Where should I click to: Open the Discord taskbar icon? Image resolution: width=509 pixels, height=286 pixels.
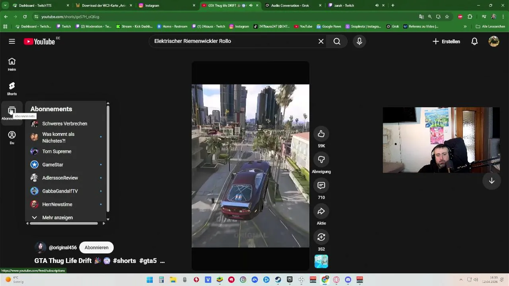click(x=348, y=280)
